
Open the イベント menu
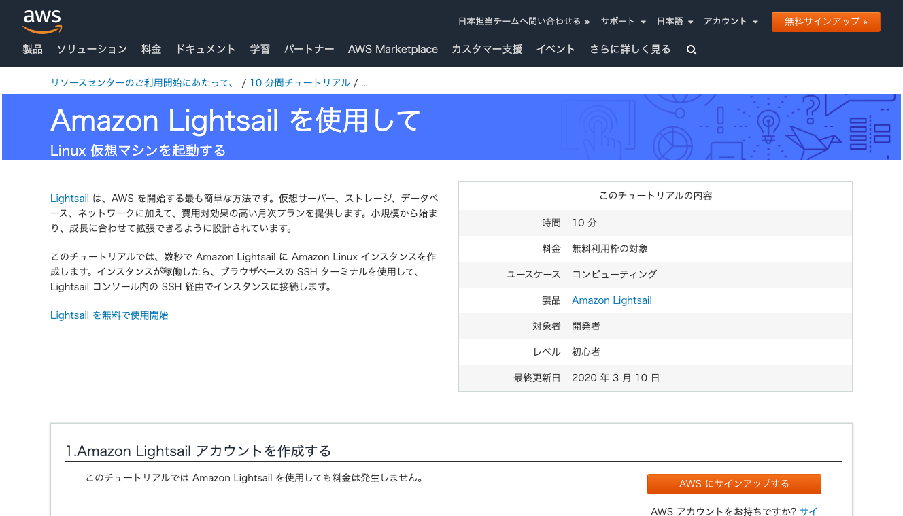tap(556, 49)
